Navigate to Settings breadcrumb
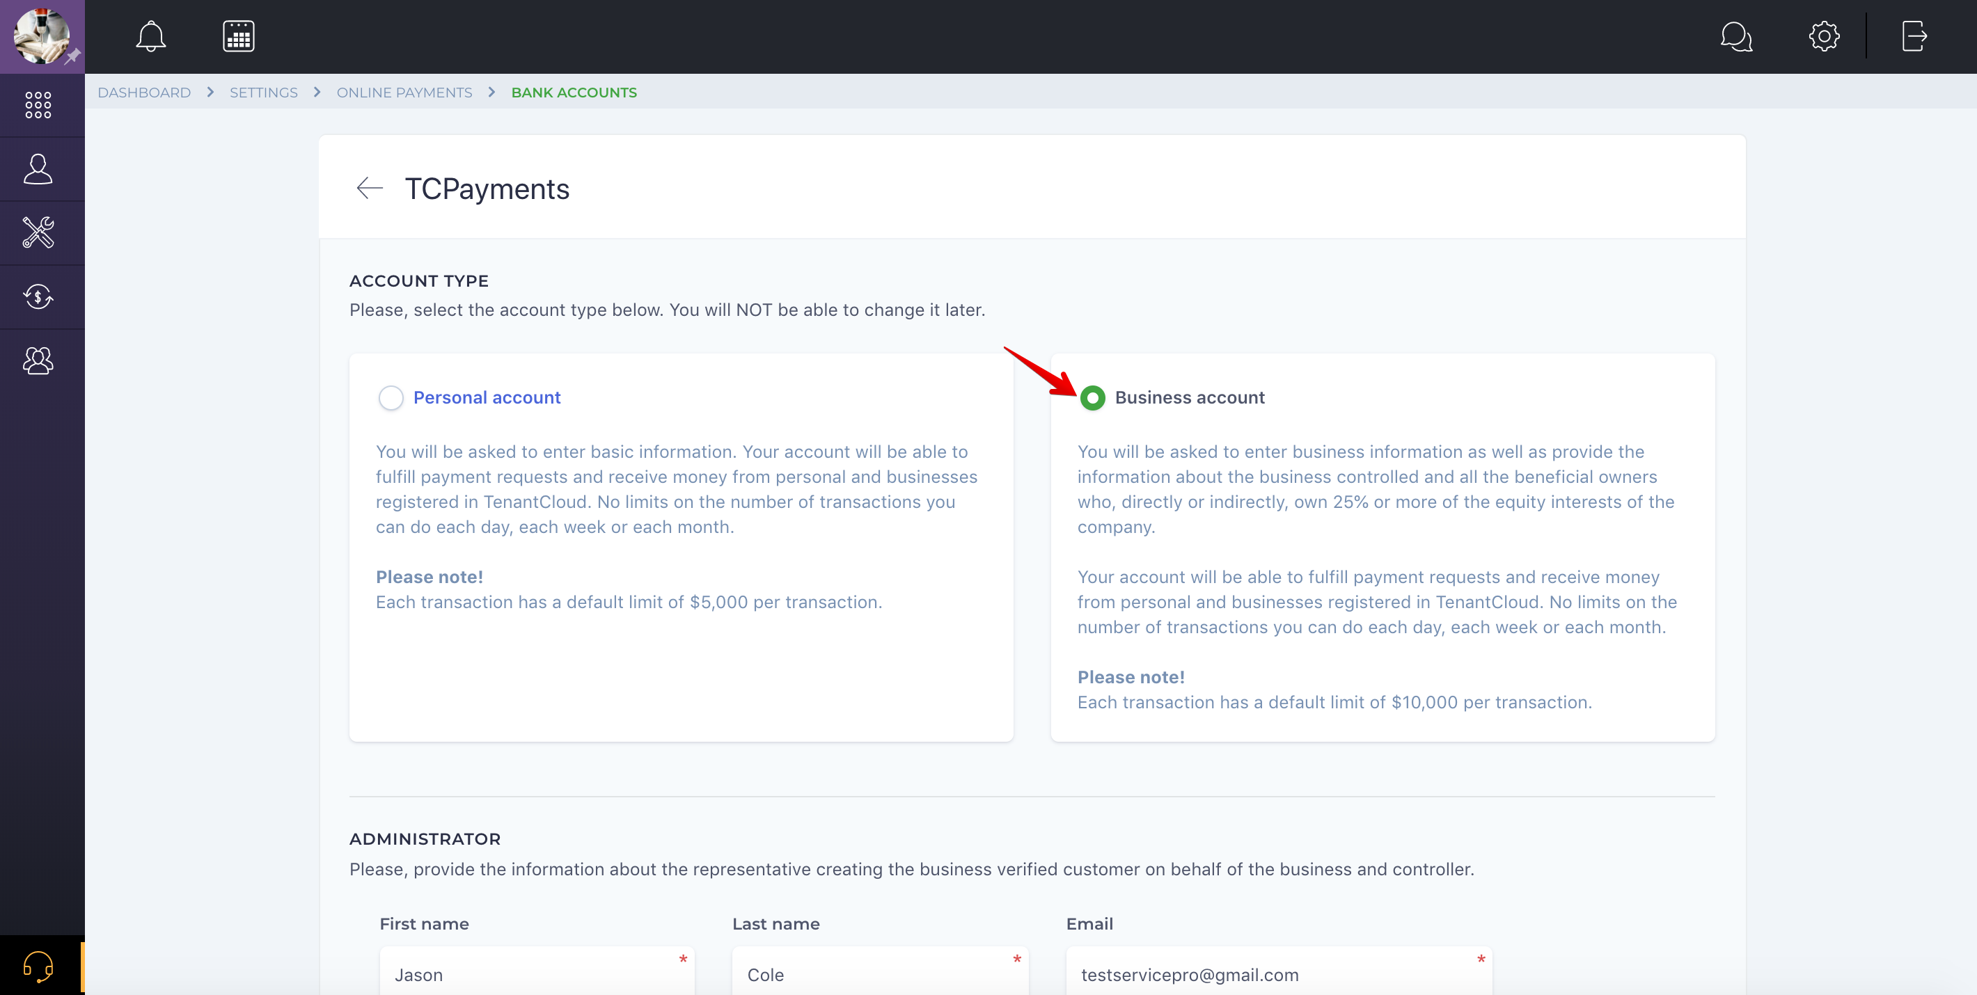 pos(263,92)
